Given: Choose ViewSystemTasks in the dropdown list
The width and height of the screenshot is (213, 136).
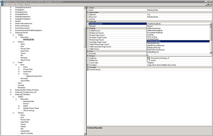Looking at the screenshot, I should pos(178,43).
